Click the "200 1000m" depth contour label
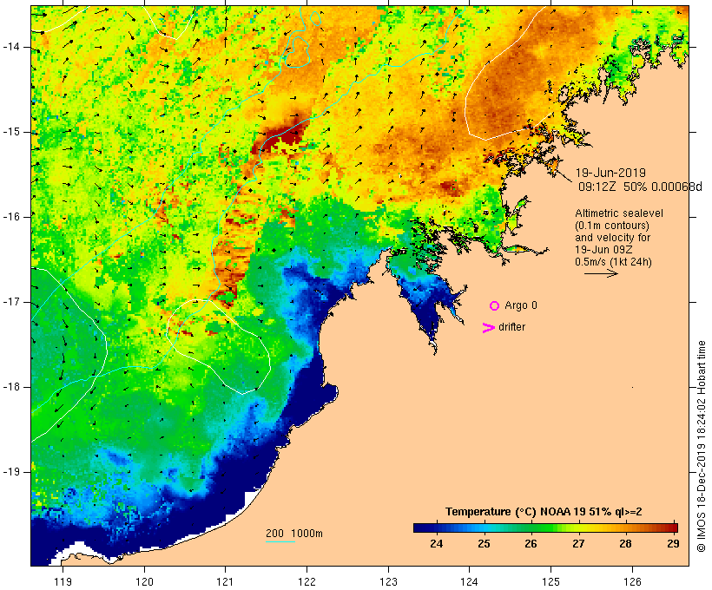 (x=294, y=534)
